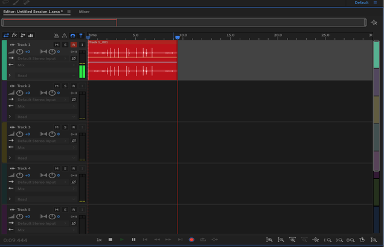This screenshot has width=384, height=247.
Task: Arm Track 4 for recording
Action: point(74,169)
